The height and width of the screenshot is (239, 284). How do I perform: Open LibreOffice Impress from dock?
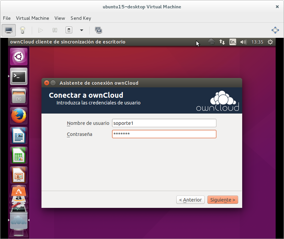(x=19, y=175)
